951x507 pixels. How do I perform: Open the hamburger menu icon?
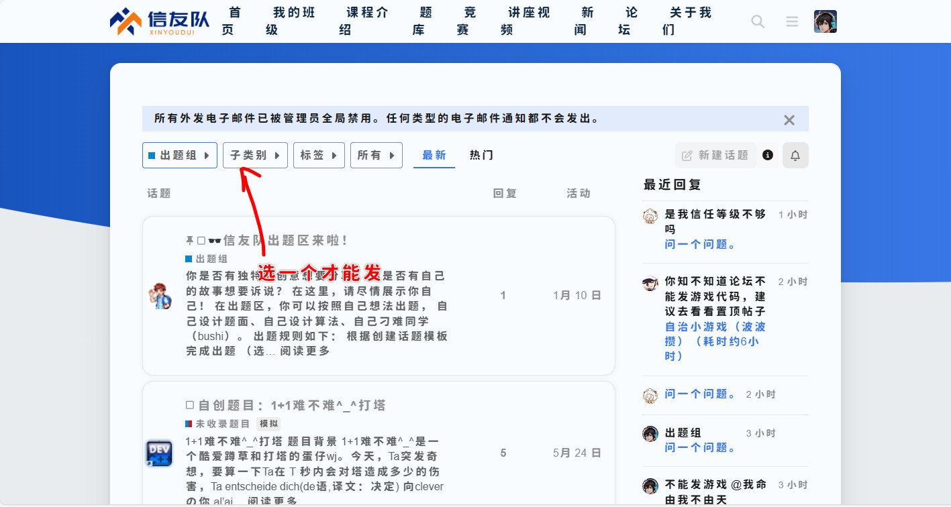point(792,21)
